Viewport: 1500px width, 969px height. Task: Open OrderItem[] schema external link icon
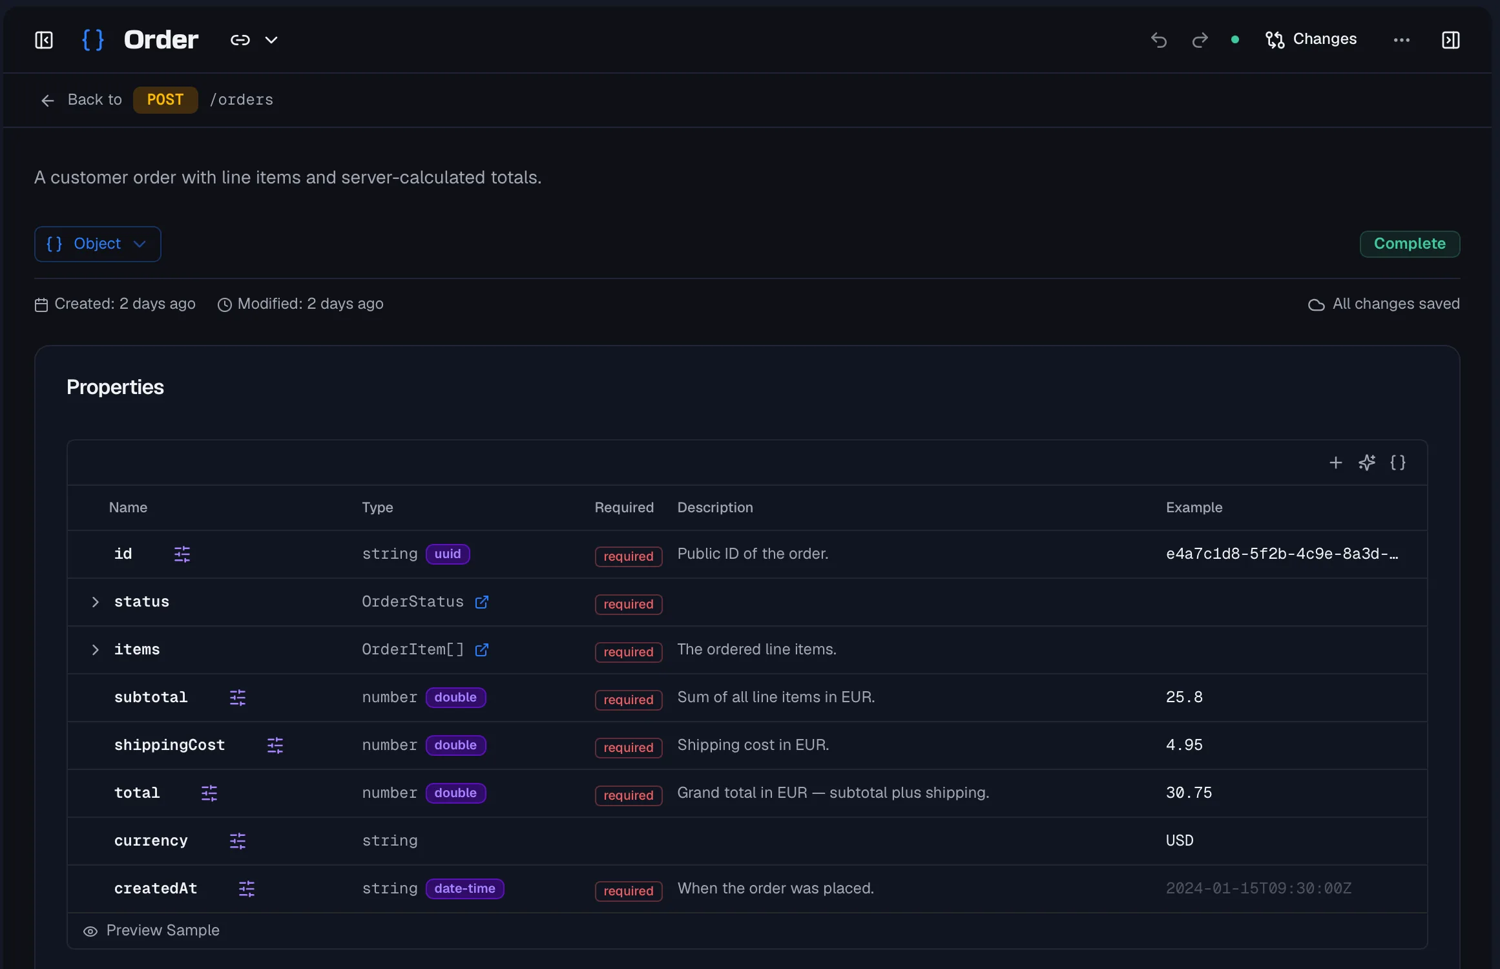click(482, 650)
